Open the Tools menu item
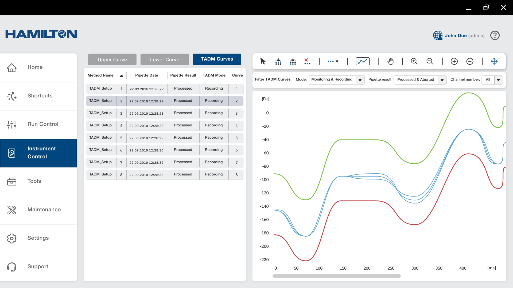Image resolution: width=513 pixels, height=288 pixels. click(38, 182)
